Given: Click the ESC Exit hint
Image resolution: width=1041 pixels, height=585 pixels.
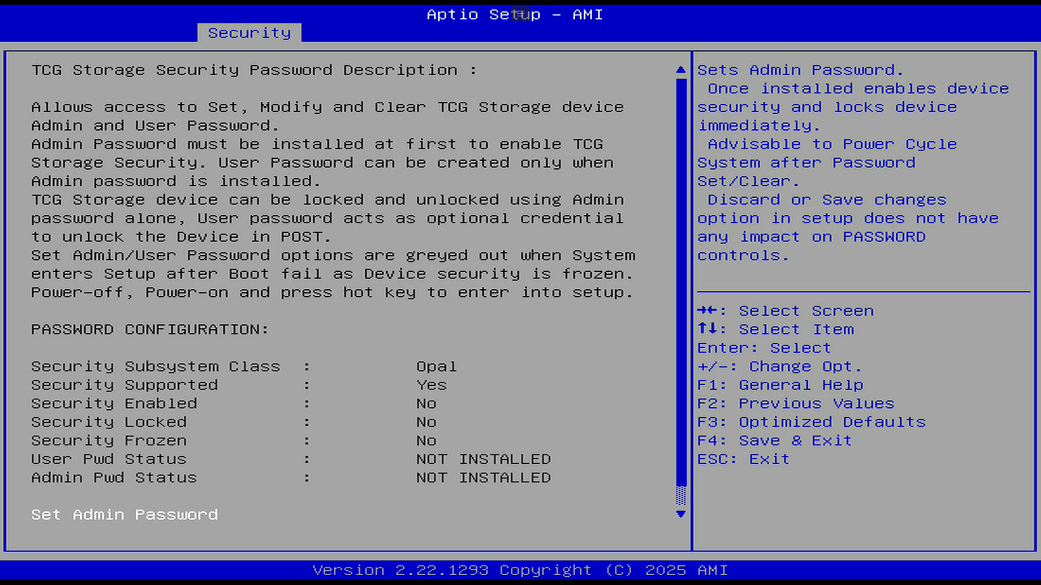Looking at the screenshot, I should point(743,459).
